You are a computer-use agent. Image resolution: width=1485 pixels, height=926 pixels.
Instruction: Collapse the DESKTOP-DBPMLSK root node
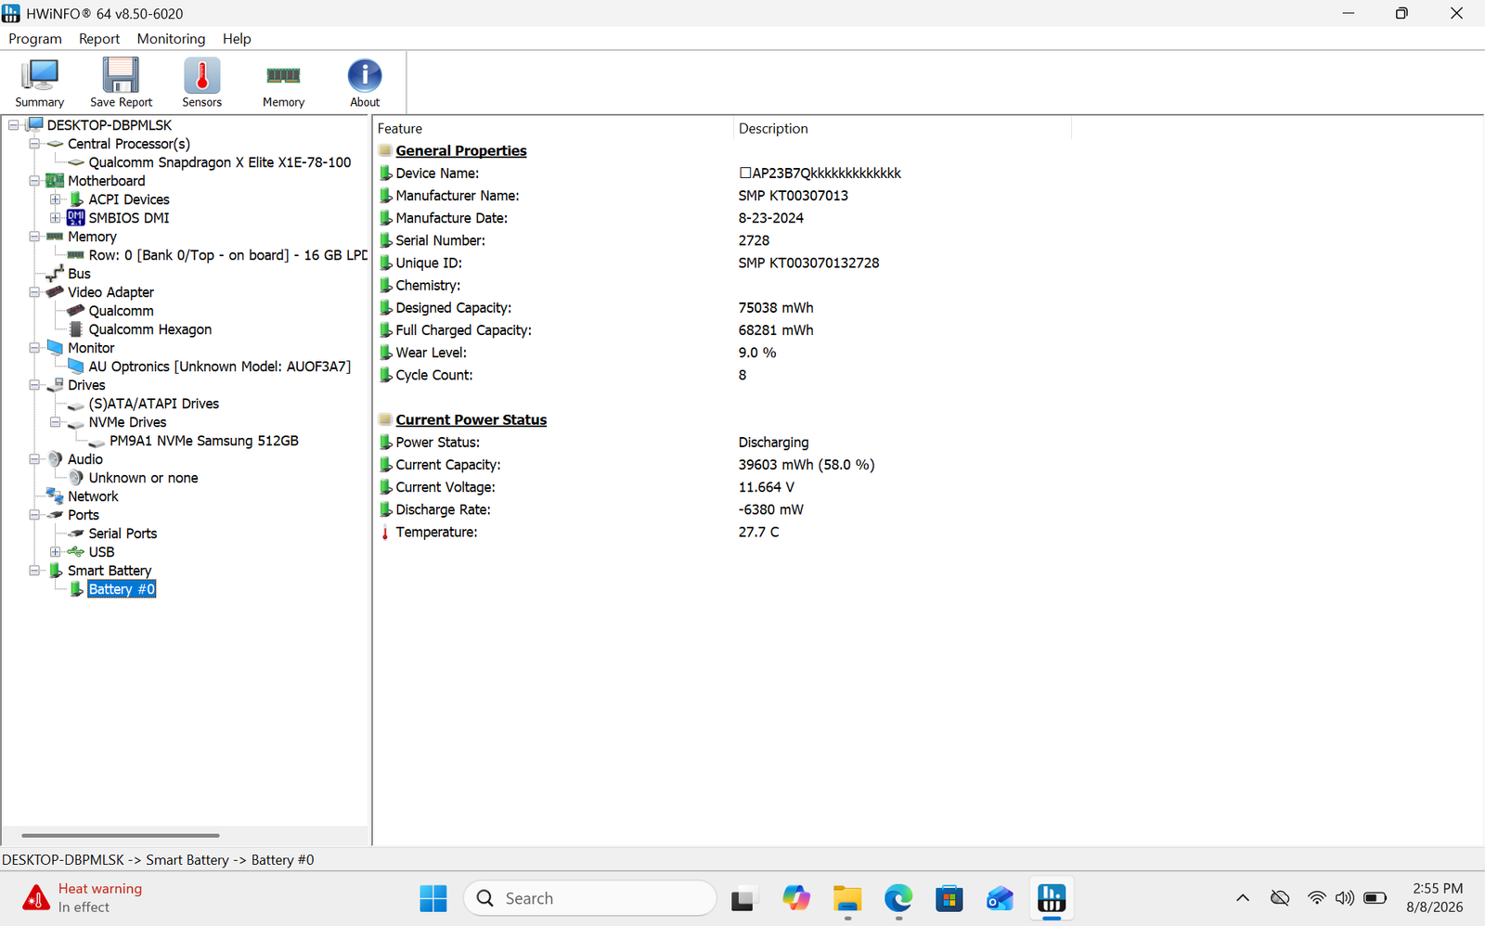(x=14, y=125)
